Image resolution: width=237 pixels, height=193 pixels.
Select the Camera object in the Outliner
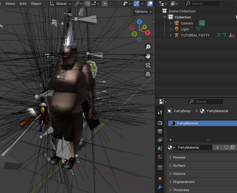coord(187,23)
